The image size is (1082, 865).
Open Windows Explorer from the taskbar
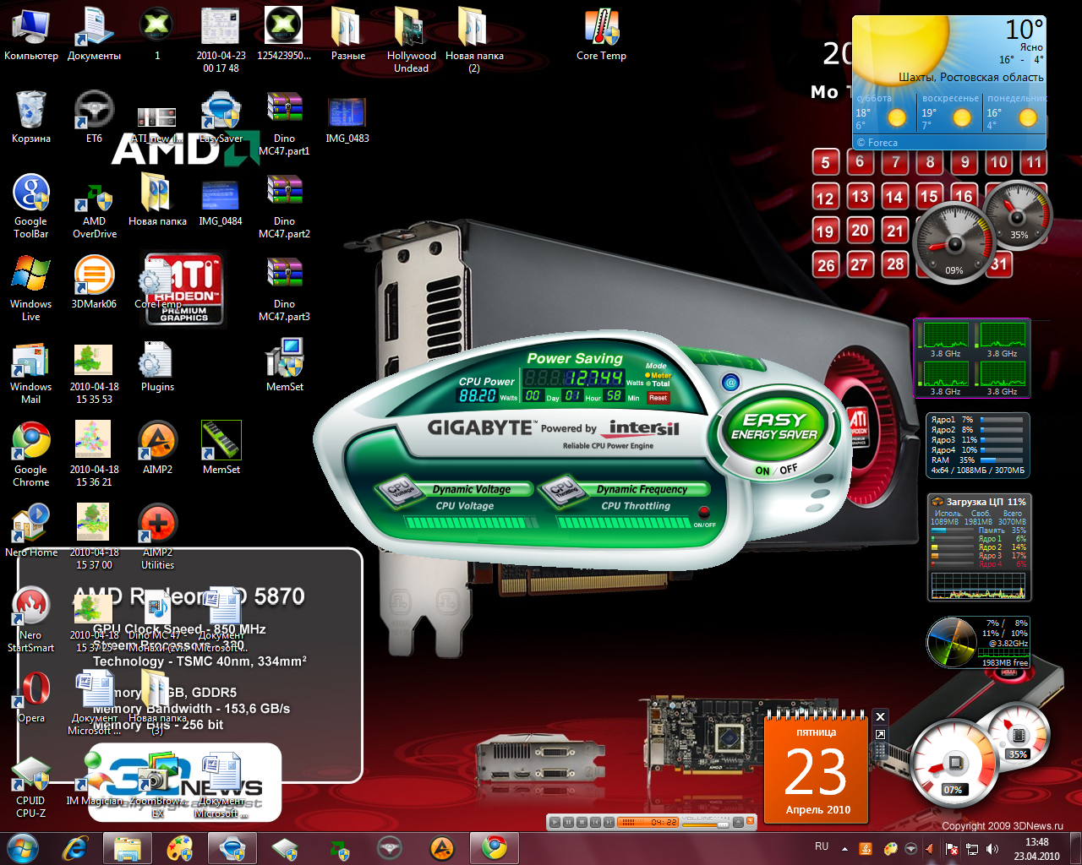tap(128, 848)
